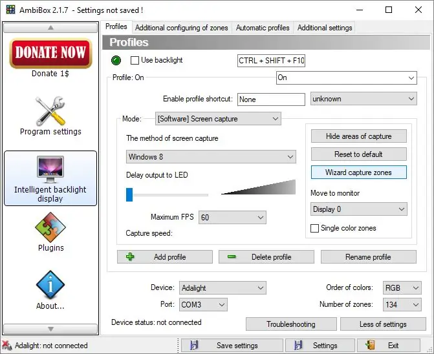Click floppy icon on Save settings

194,346
